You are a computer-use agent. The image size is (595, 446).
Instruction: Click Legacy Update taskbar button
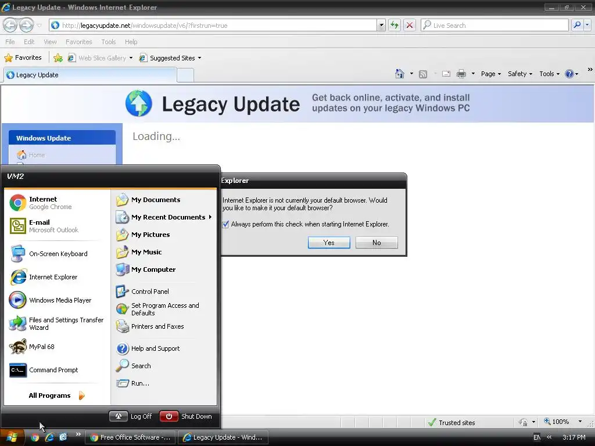click(x=223, y=437)
